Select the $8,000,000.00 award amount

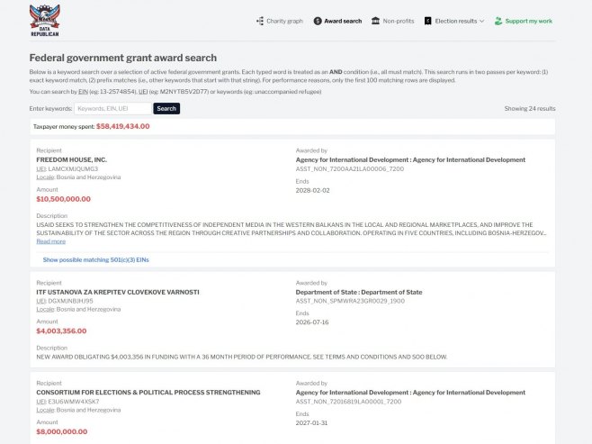pyautogui.click(x=62, y=432)
